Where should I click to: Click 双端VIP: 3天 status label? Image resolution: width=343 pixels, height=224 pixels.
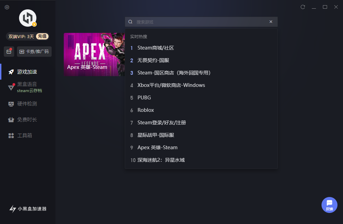click(x=21, y=36)
